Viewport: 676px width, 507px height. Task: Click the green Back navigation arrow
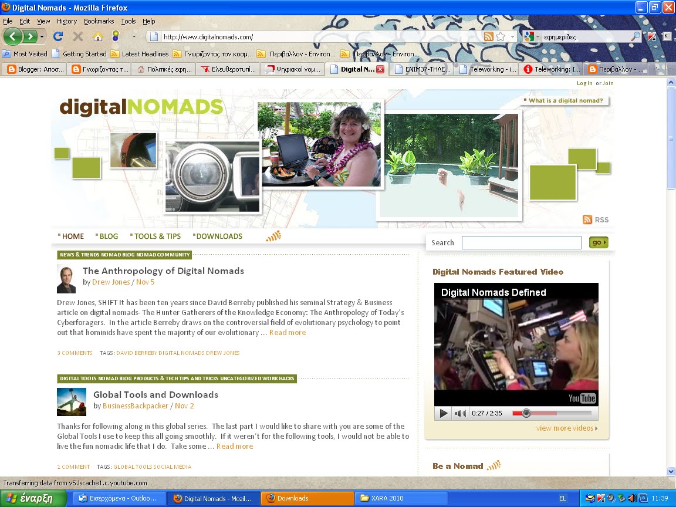click(12, 36)
